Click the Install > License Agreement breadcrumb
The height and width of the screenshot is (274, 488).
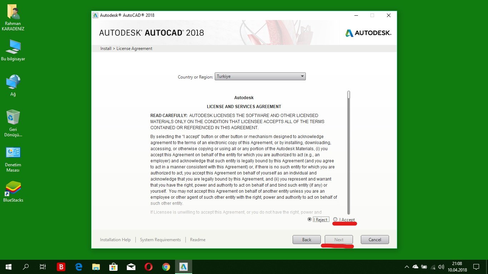(126, 49)
